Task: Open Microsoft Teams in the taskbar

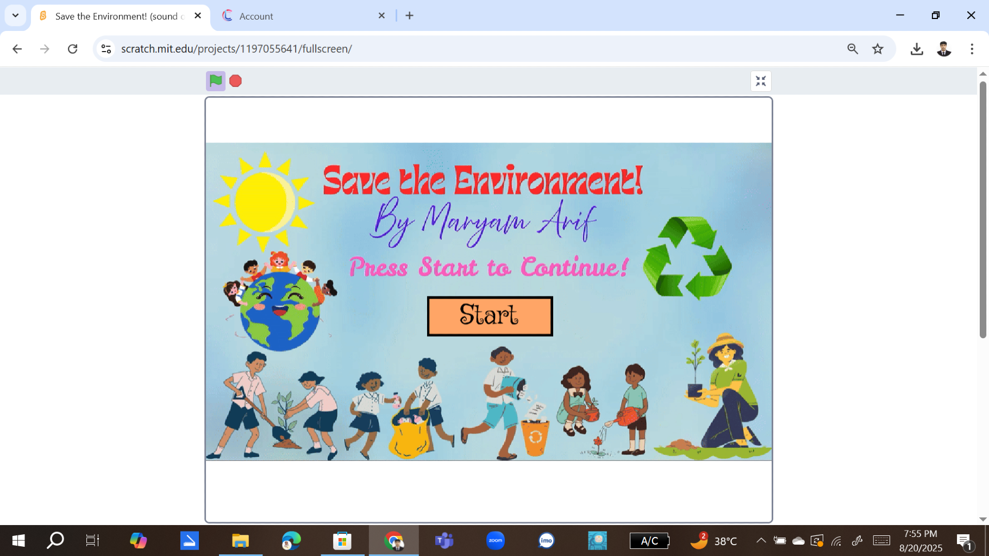Action: (444, 541)
